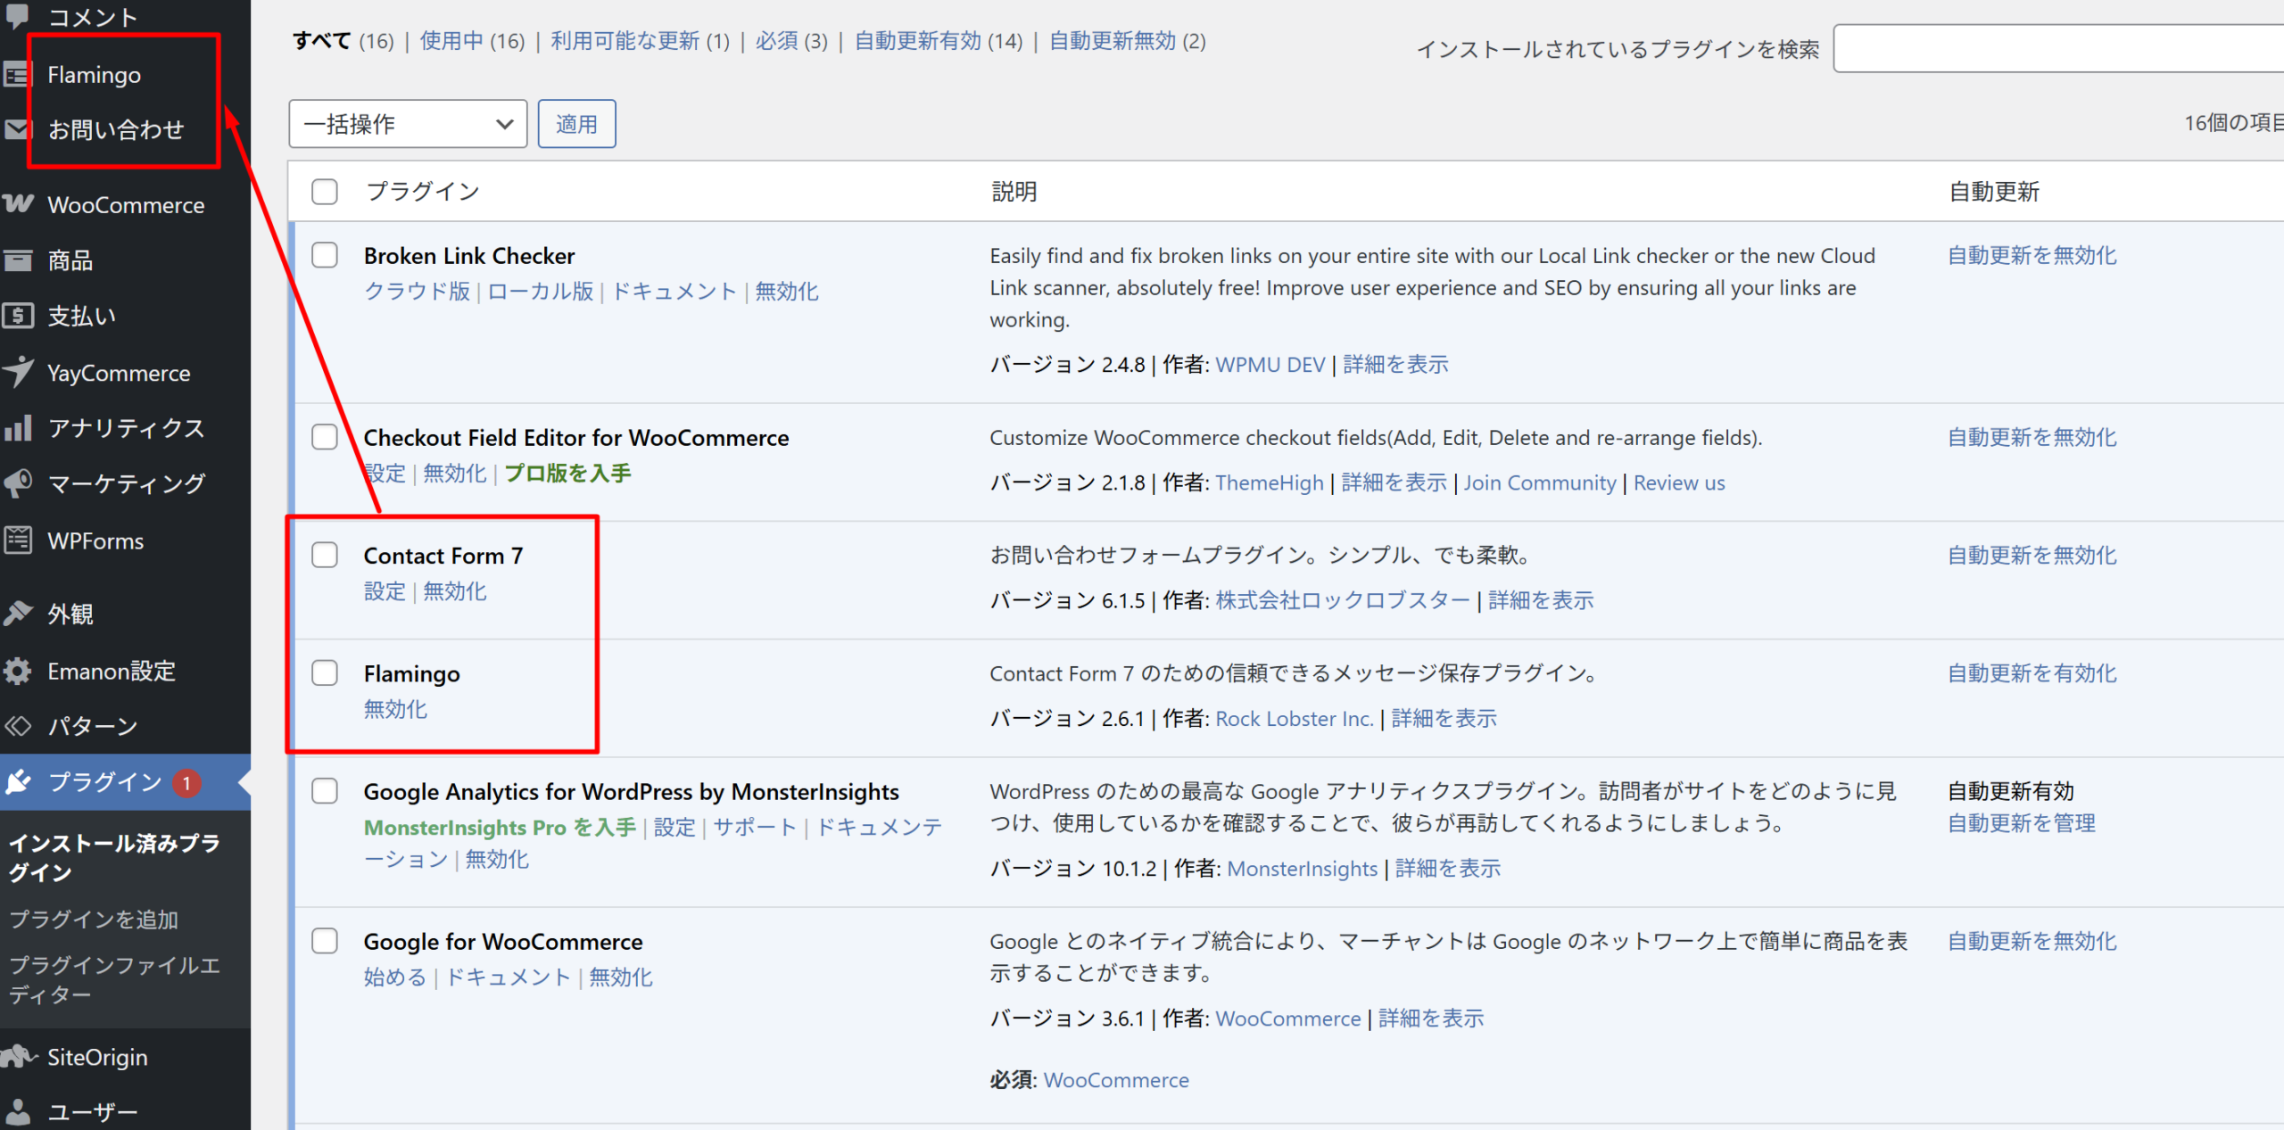Click the SiteOrigin sidebar icon

(x=18, y=1057)
